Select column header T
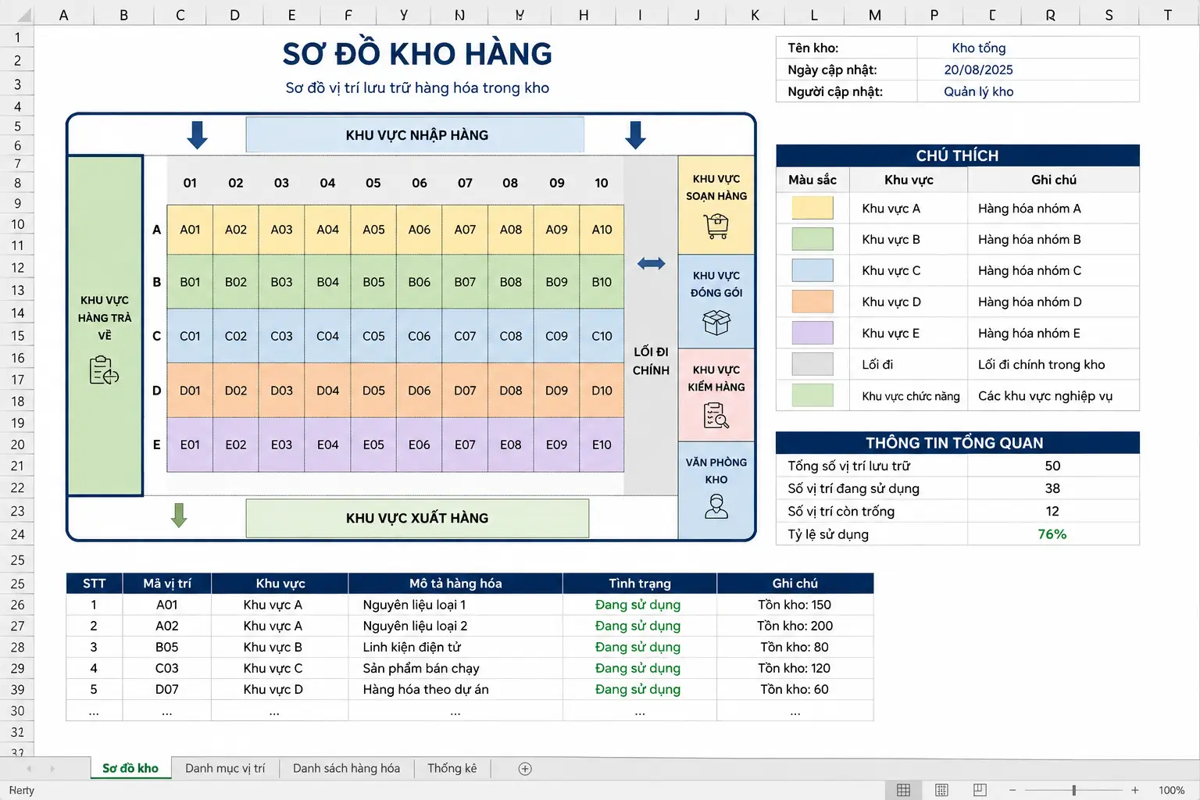The width and height of the screenshot is (1200, 800). [1167, 15]
